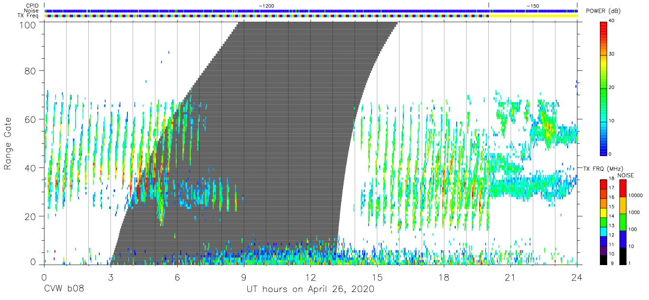The image size is (649, 300).
Task: Click the 'TX FRQ (MHz)' legend title
Action: (x=603, y=168)
